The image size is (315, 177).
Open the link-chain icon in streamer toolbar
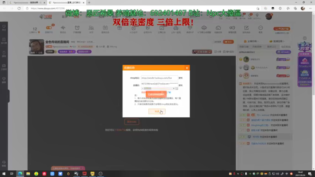click(x=232, y=28)
